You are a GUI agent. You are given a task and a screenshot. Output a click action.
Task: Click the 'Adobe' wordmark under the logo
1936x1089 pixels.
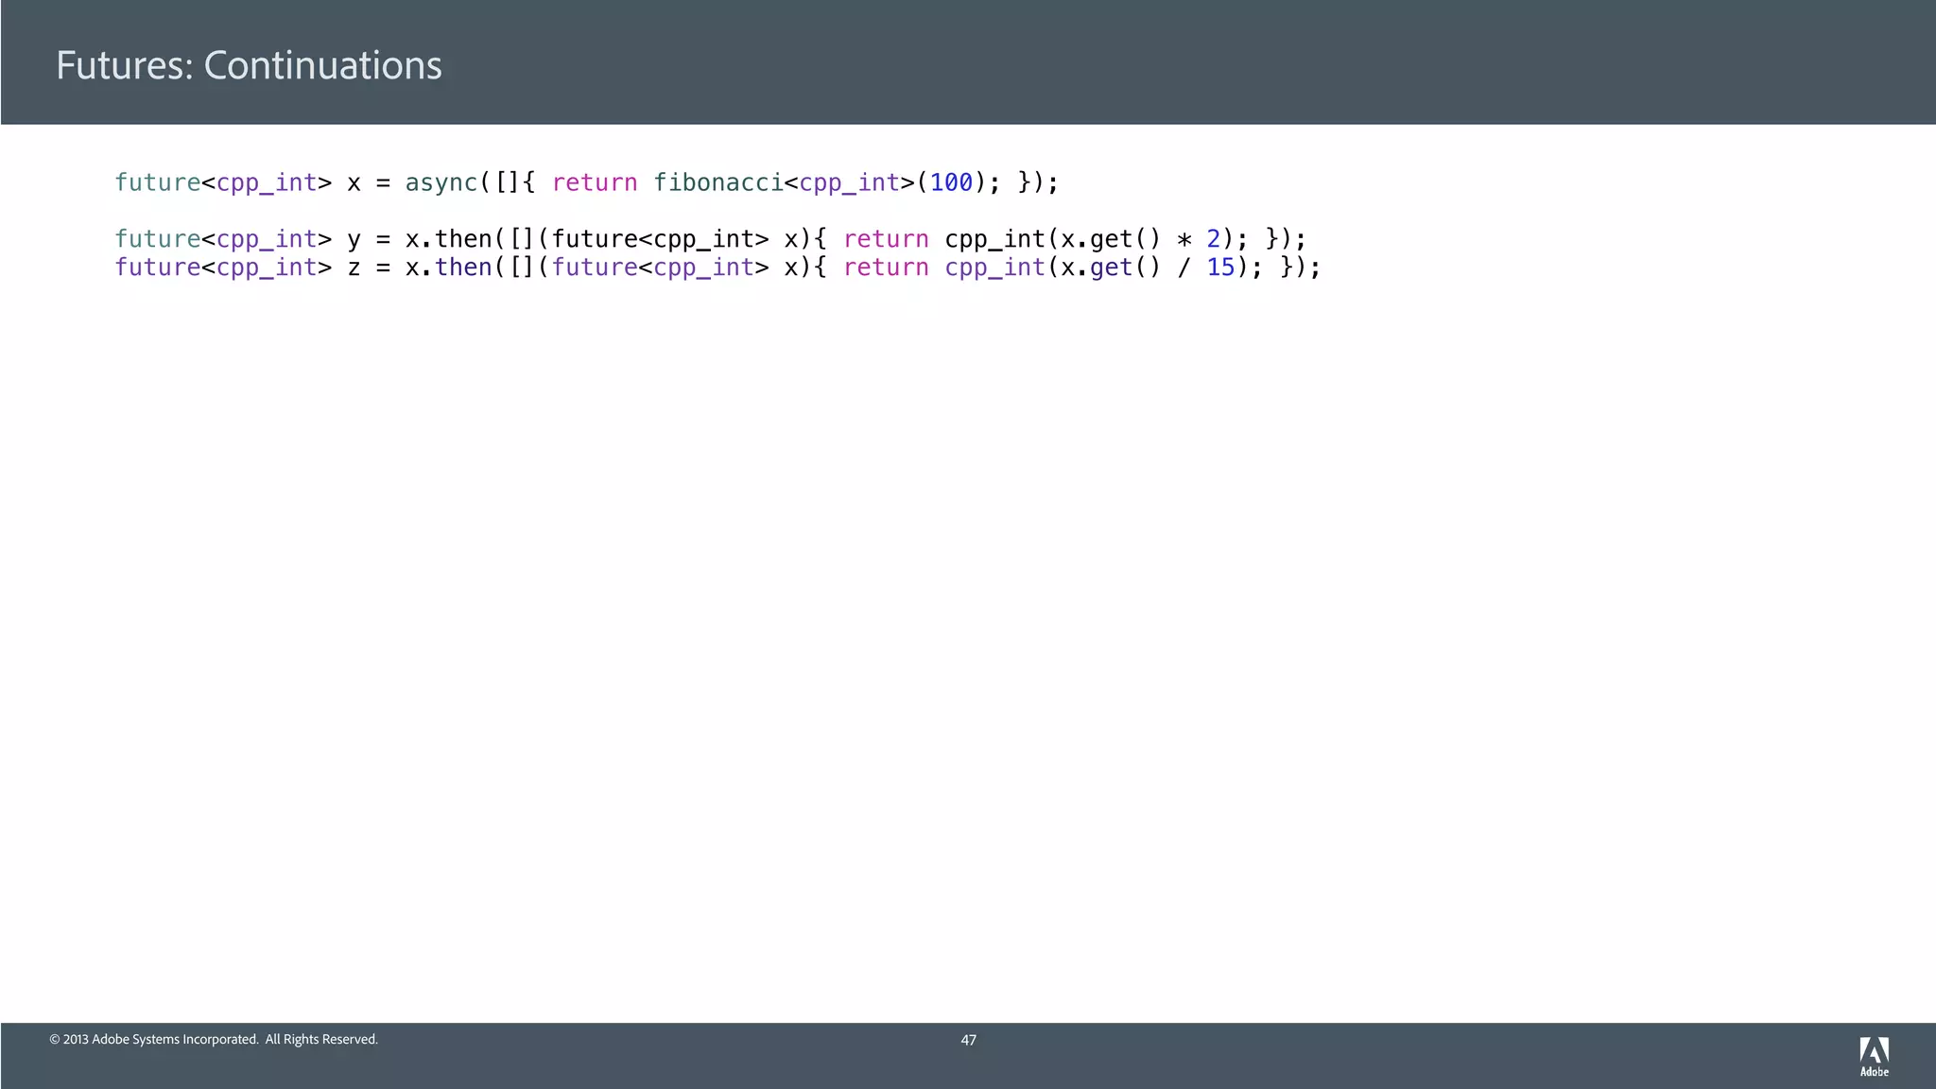pyautogui.click(x=1874, y=1072)
